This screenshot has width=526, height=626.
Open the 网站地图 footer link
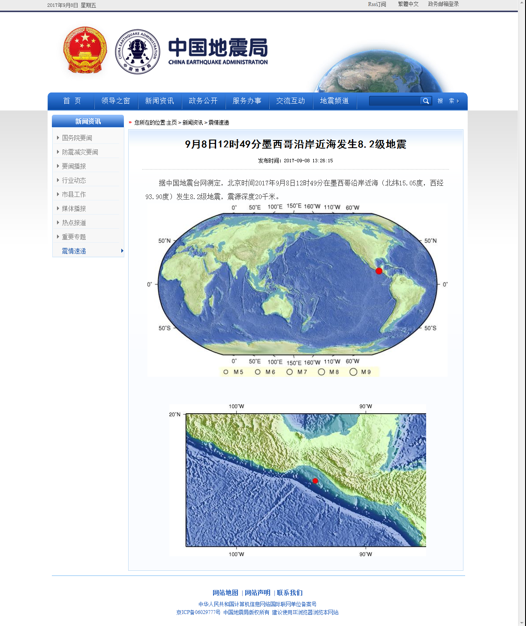pyautogui.click(x=225, y=593)
